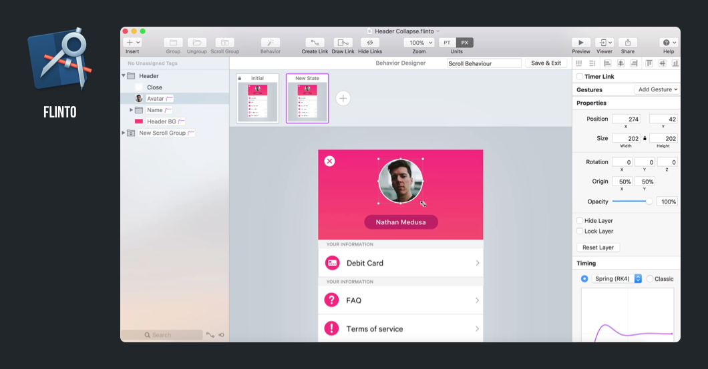Click the layer Search field
Viewport: 708px width, 369px height.
pyautogui.click(x=162, y=335)
